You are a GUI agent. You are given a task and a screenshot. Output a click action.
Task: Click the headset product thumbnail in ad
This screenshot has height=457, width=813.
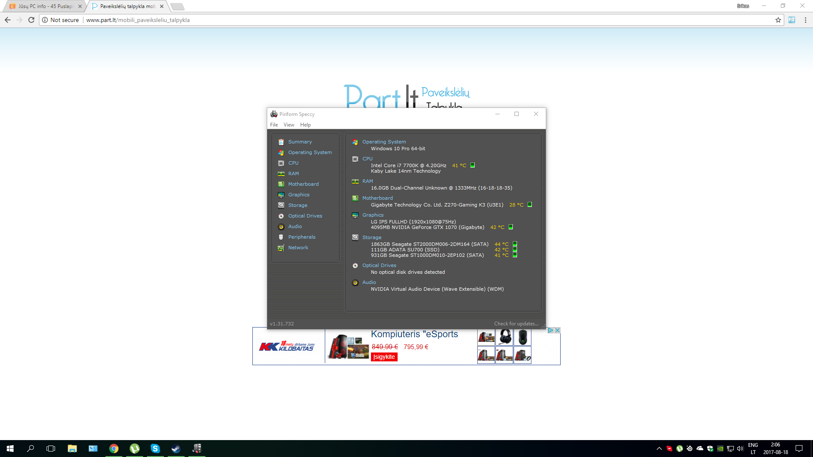tap(504, 337)
